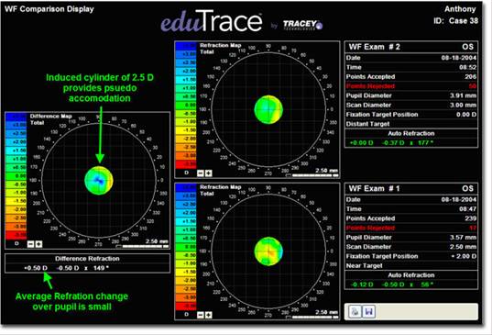Click minus button under WF Exam #1 refraction map
Image resolution: width=492 pixels, height=335 pixels.
pyautogui.click(x=200, y=315)
